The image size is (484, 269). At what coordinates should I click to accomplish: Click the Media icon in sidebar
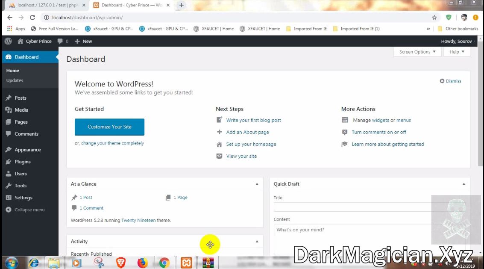pyautogui.click(x=9, y=110)
